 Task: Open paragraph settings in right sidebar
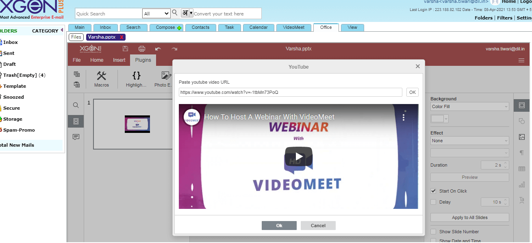[x=522, y=153]
